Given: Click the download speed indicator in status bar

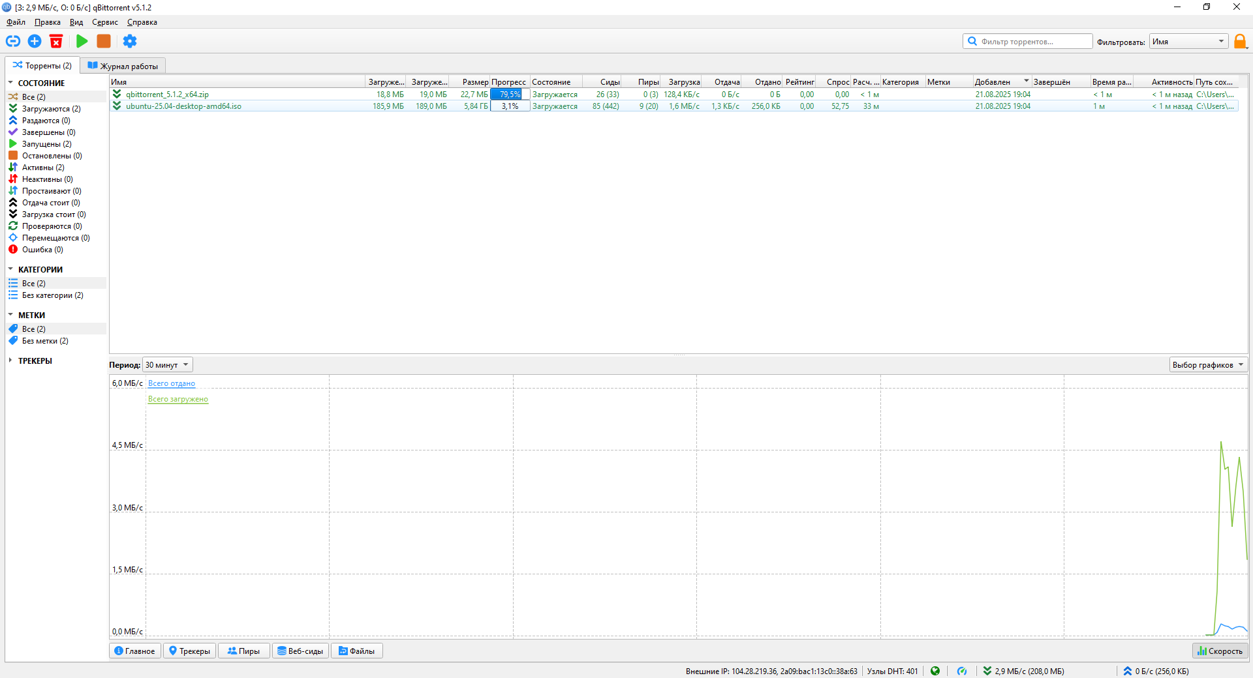Looking at the screenshot, I should pyautogui.click(x=1023, y=671).
